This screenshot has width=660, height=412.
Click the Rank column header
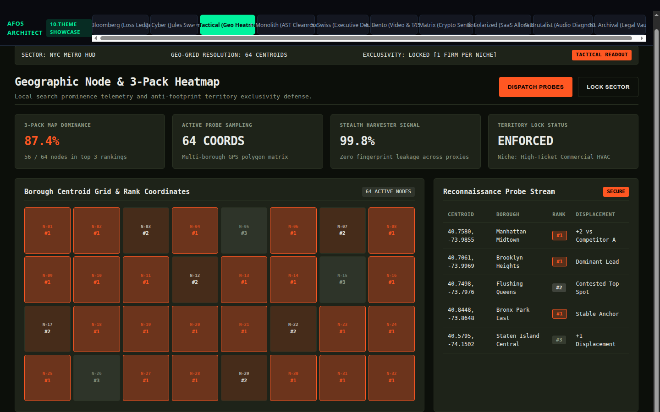tap(559, 214)
